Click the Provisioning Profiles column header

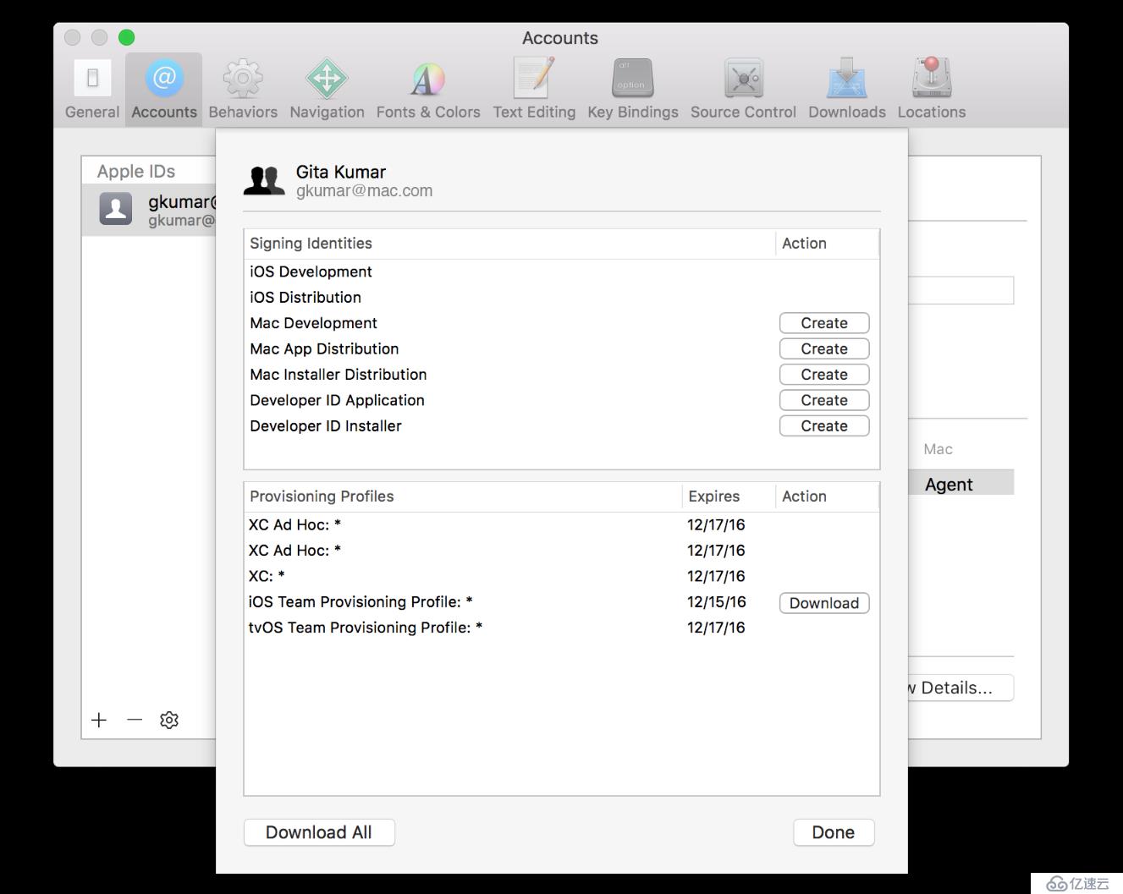pos(463,496)
